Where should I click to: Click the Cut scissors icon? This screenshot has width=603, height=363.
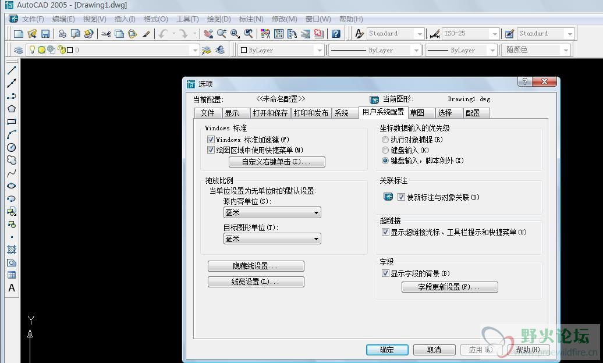pyautogui.click(x=106, y=34)
